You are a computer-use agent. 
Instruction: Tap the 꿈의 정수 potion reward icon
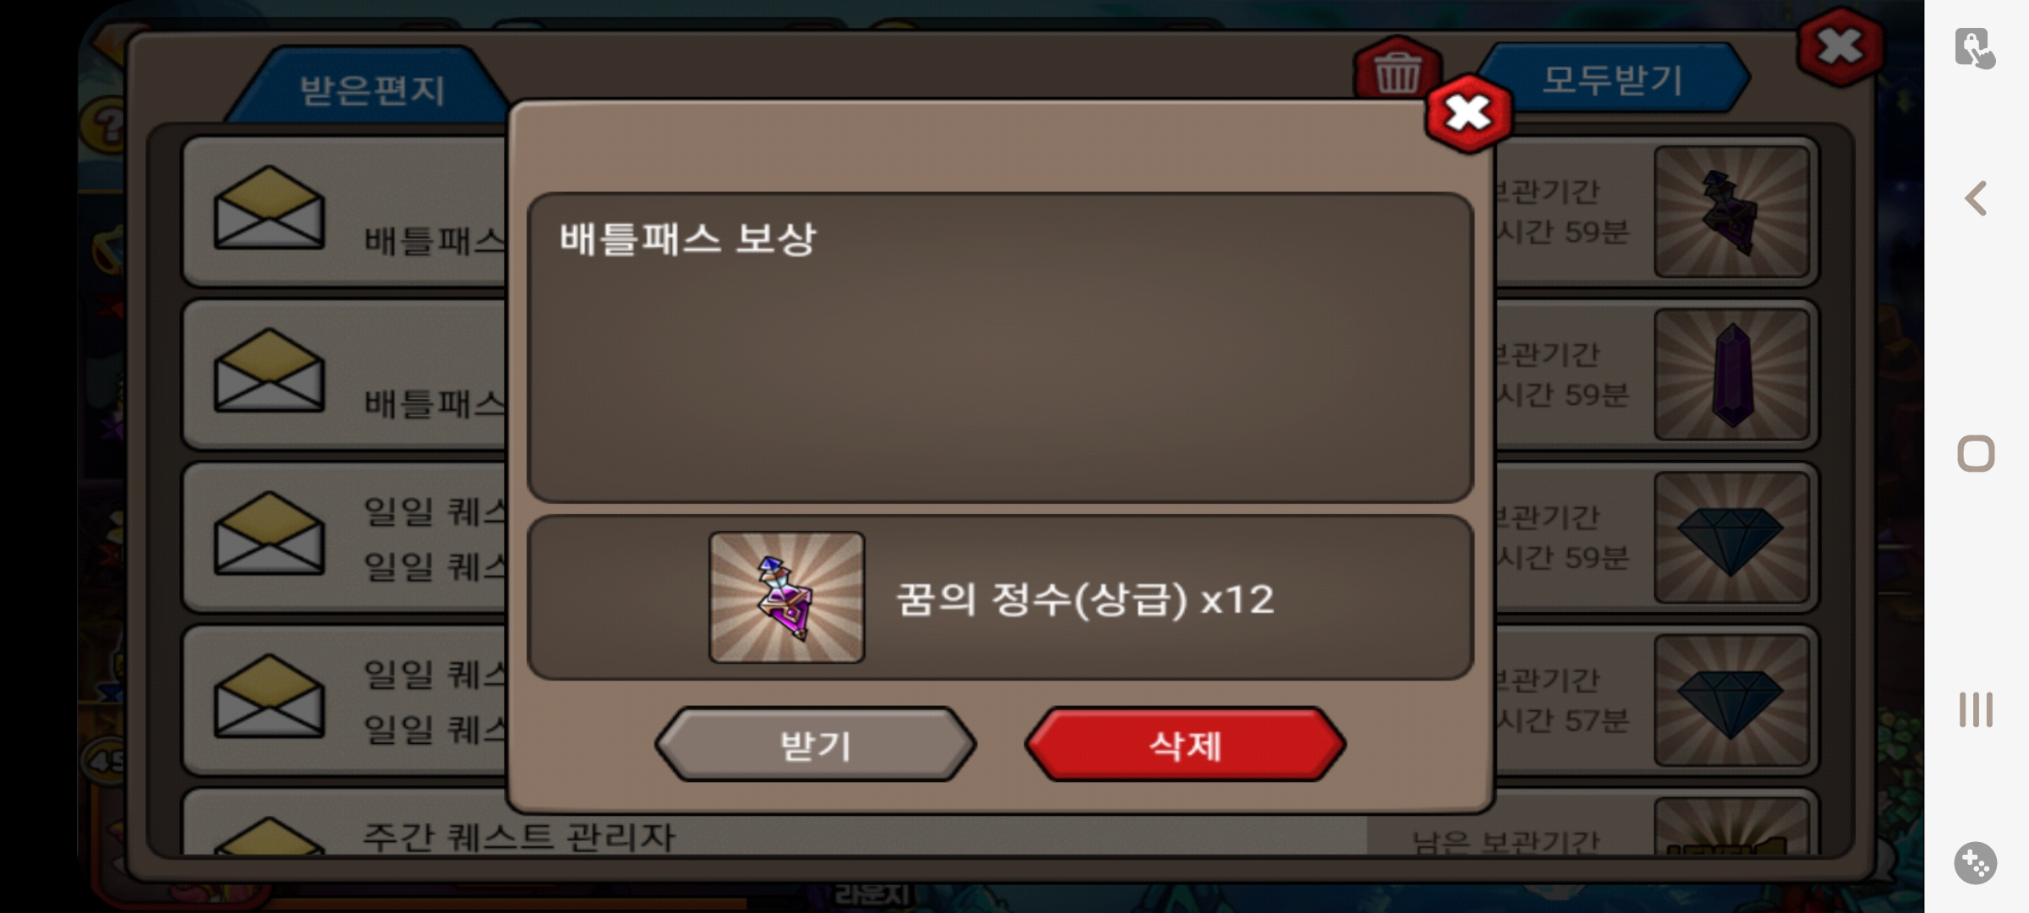pyautogui.click(x=786, y=597)
